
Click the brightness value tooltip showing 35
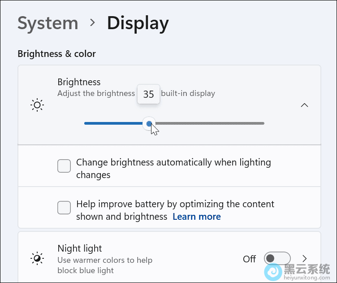(148, 95)
